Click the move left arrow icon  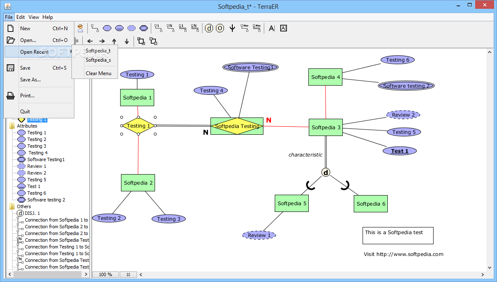[x=90, y=41]
